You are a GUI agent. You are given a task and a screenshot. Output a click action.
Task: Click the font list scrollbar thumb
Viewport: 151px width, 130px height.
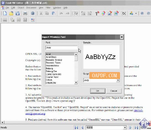coord(76,59)
